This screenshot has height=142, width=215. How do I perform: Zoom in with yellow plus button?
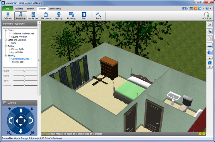pyautogui.click(x=200, y=134)
